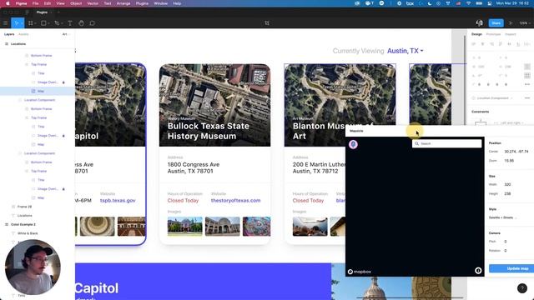The image size is (534, 300).
Task: Select the Pen tool in toolbar
Action: click(x=57, y=23)
